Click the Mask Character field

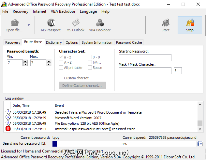[x=178, y=71]
